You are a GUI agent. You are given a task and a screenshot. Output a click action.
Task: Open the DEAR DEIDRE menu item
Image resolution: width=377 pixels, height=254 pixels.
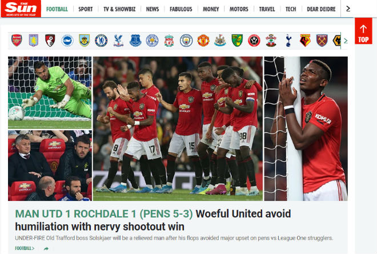[x=321, y=9]
